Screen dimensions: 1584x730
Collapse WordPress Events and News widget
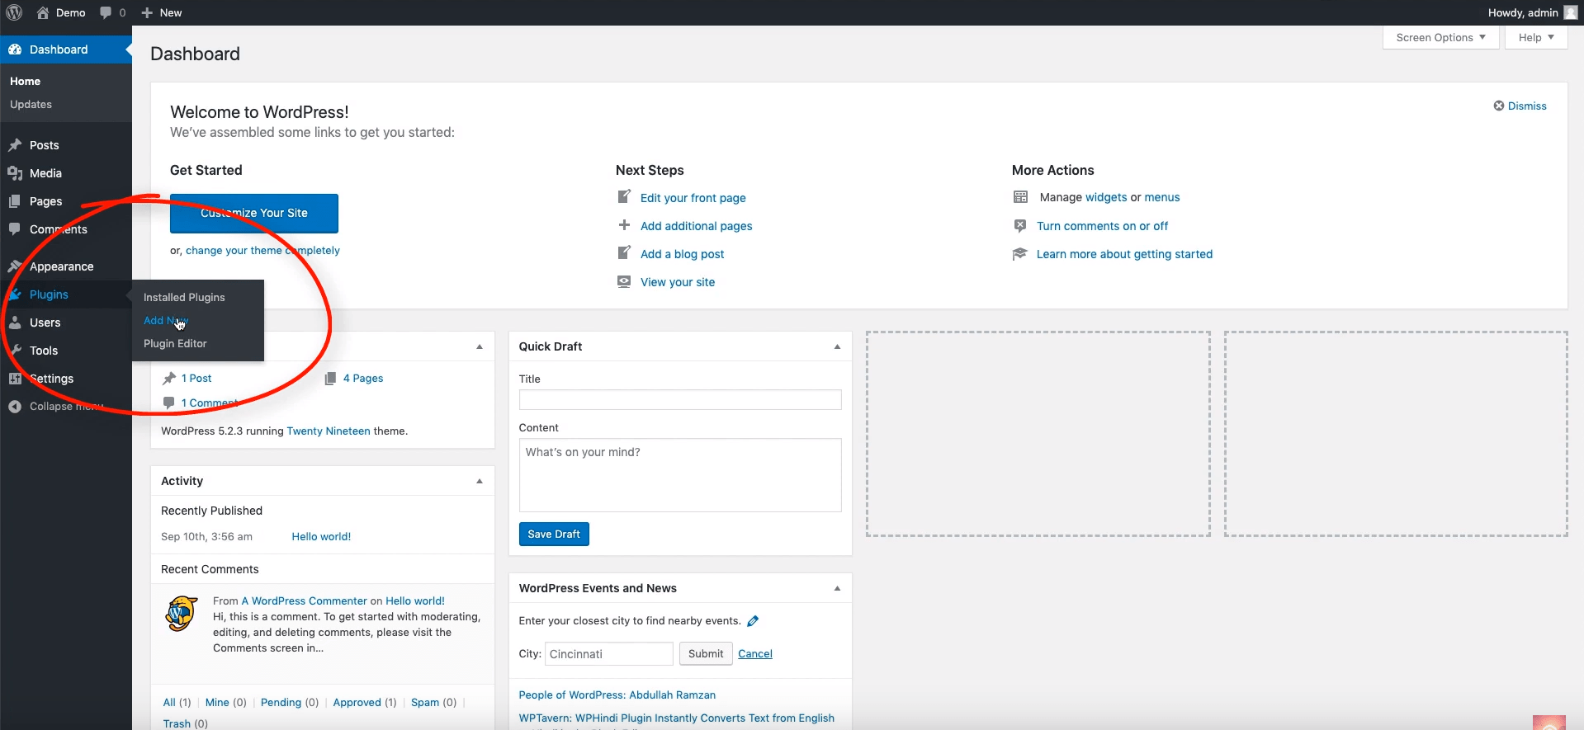(x=837, y=588)
